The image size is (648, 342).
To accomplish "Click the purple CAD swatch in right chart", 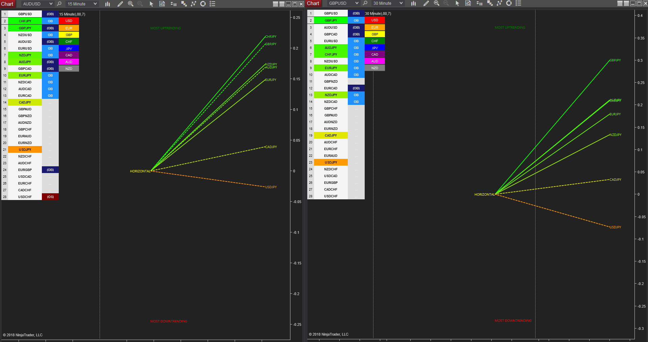I will 375,54.
